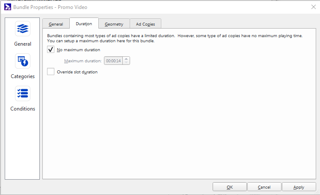
Task: Enable the Override slot duration checkbox
Action: click(x=51, y=72)
